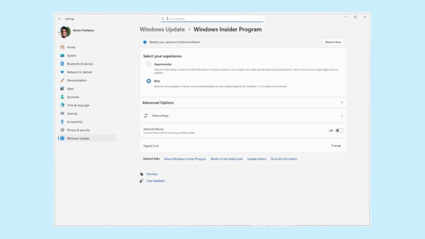Image resolution: width=425 pixels, height=239 pixels.
Task: Focus the Find a setting search box
Action: point(212,19)
